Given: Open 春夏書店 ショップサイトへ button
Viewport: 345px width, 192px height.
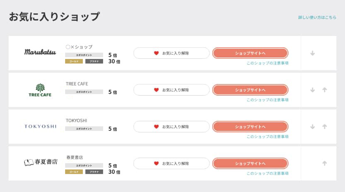Looking at the screenshot, I should [x=250, y=163].
